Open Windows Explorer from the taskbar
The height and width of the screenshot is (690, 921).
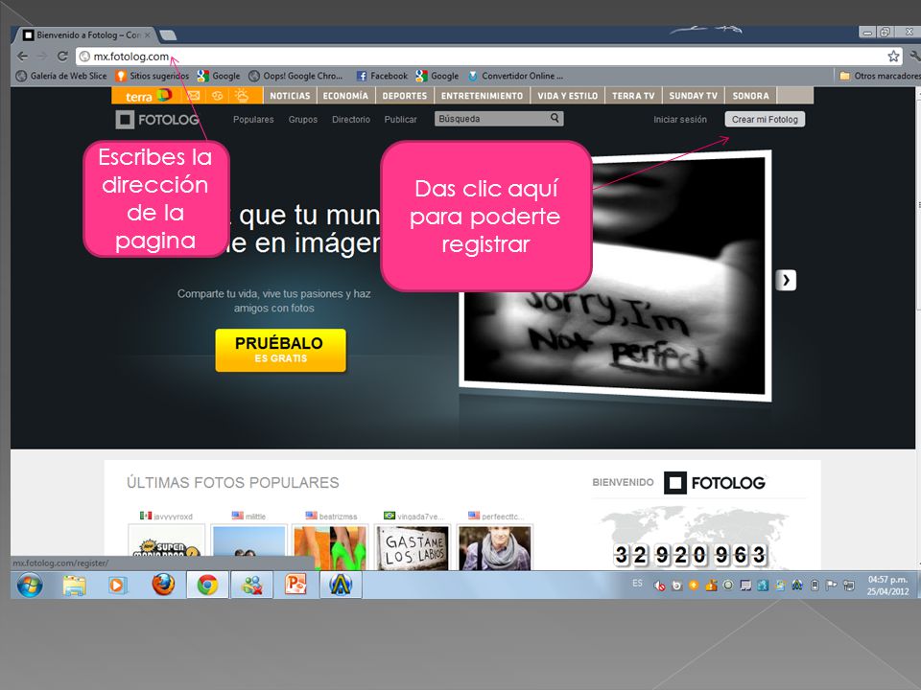pyautogui.click(x=74, y=585)
